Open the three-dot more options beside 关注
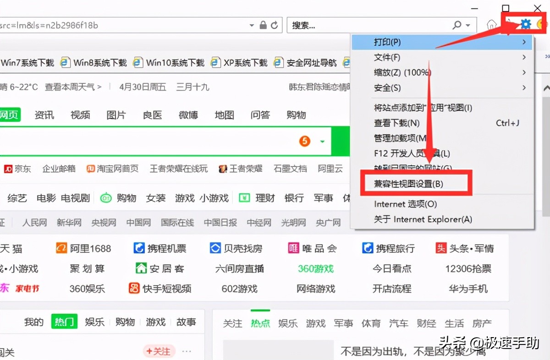This screenshot has width=550, height=360. [186, 351]
